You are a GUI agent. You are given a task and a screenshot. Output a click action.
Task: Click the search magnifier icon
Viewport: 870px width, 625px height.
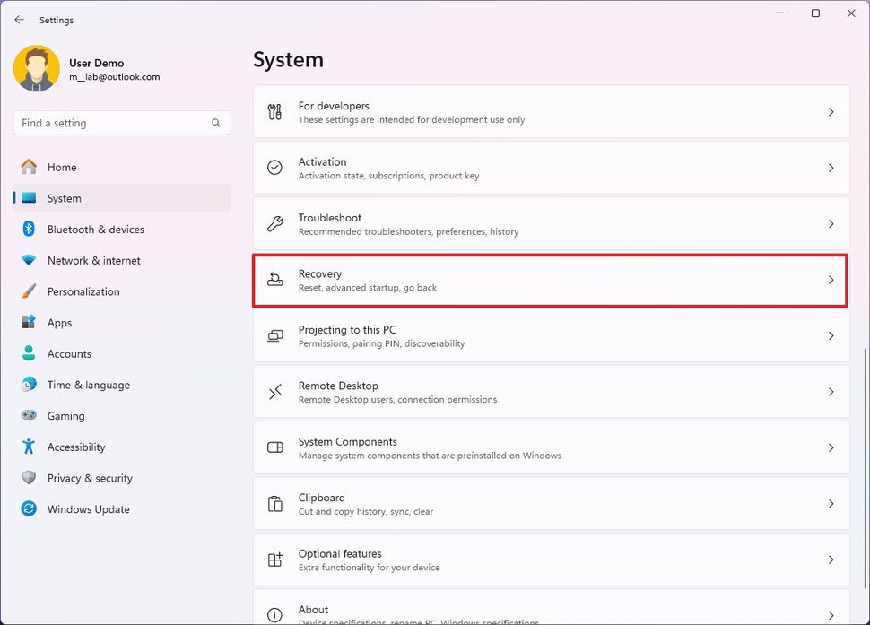coord(216,123)
